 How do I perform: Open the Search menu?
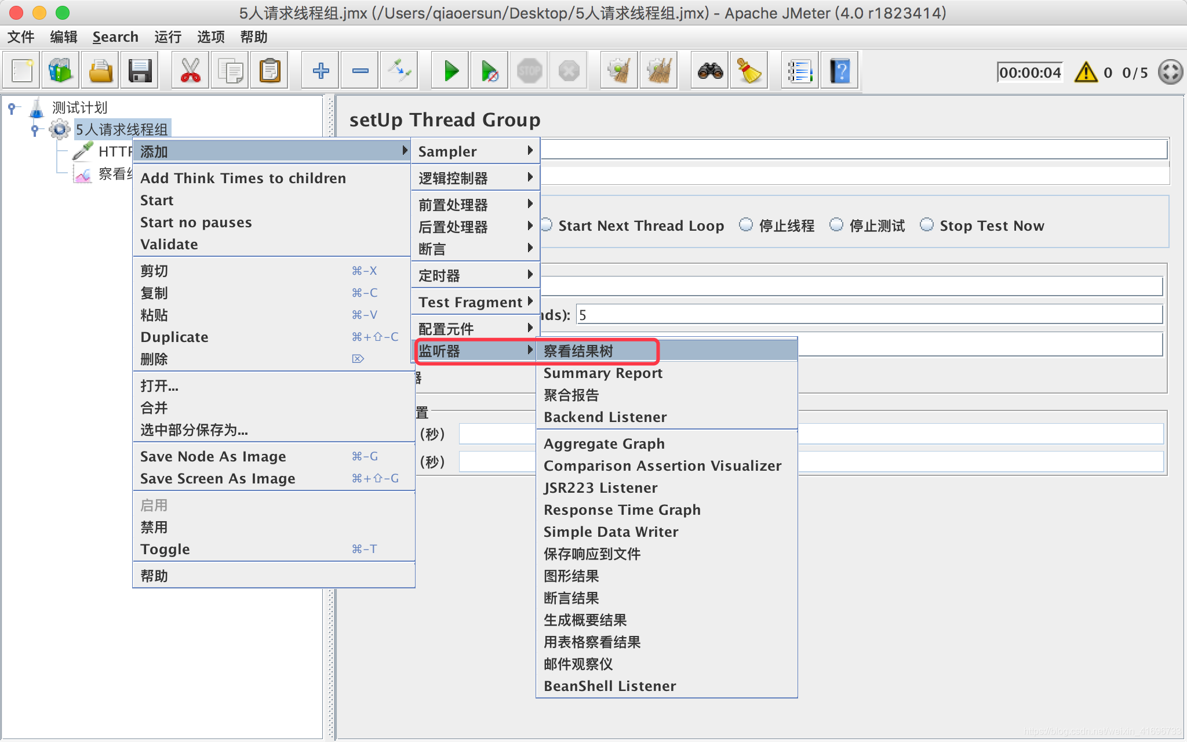pos(115,37)
